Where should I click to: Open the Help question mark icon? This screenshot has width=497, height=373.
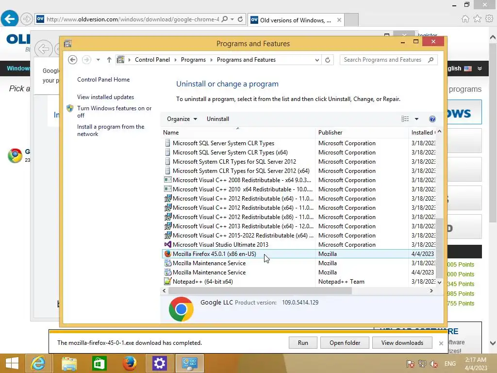(432, 119)
